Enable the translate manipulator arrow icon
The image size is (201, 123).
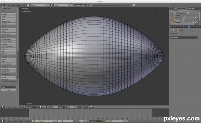coord(52,107)
